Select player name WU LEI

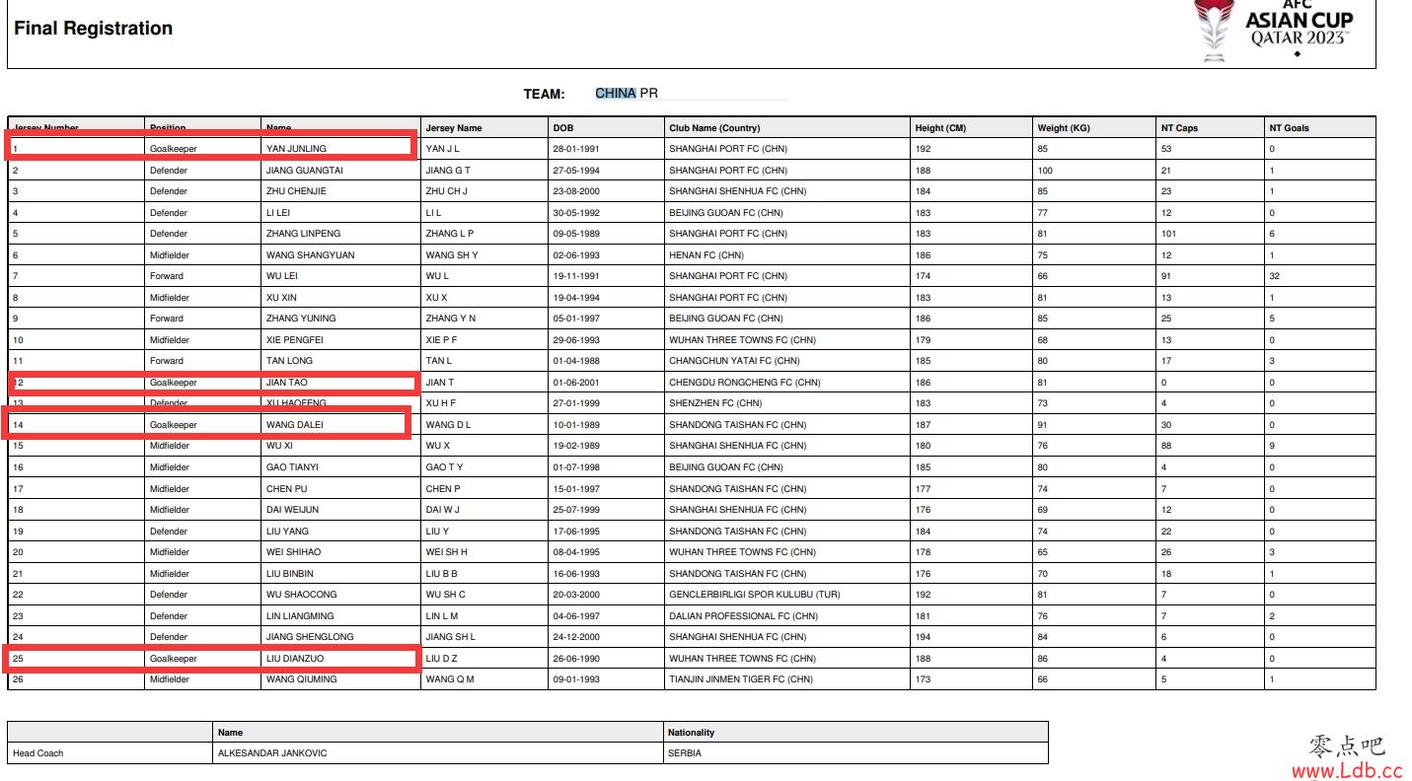point(280,276)
